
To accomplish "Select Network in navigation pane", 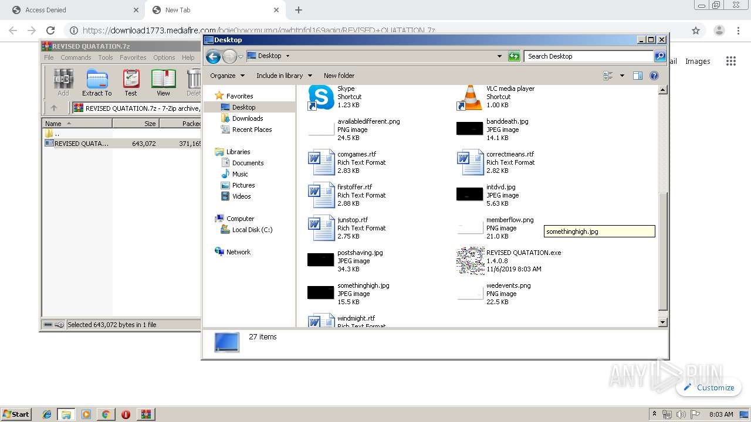I will [238, 252].
